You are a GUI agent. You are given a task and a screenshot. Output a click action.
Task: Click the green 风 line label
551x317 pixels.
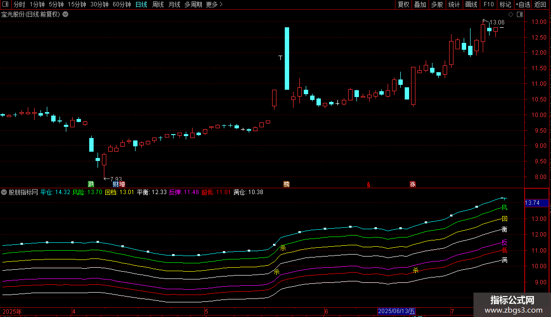[504, 207]
